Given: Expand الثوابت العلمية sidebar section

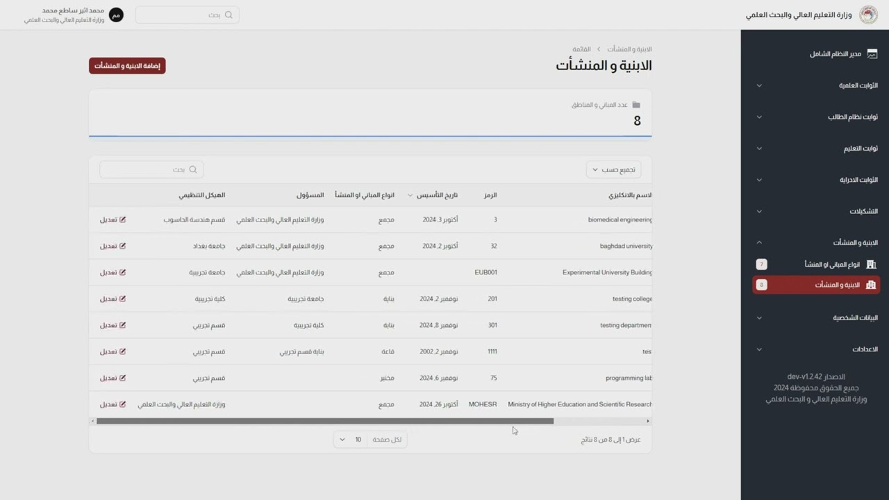Looking at the screenshot, I should coord(759,85).
